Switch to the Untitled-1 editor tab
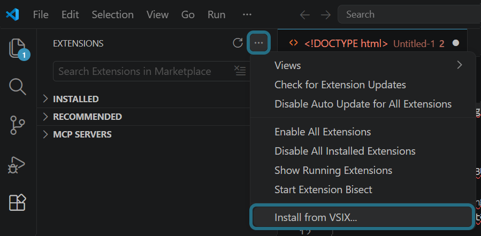 click(x=372, y=43)
